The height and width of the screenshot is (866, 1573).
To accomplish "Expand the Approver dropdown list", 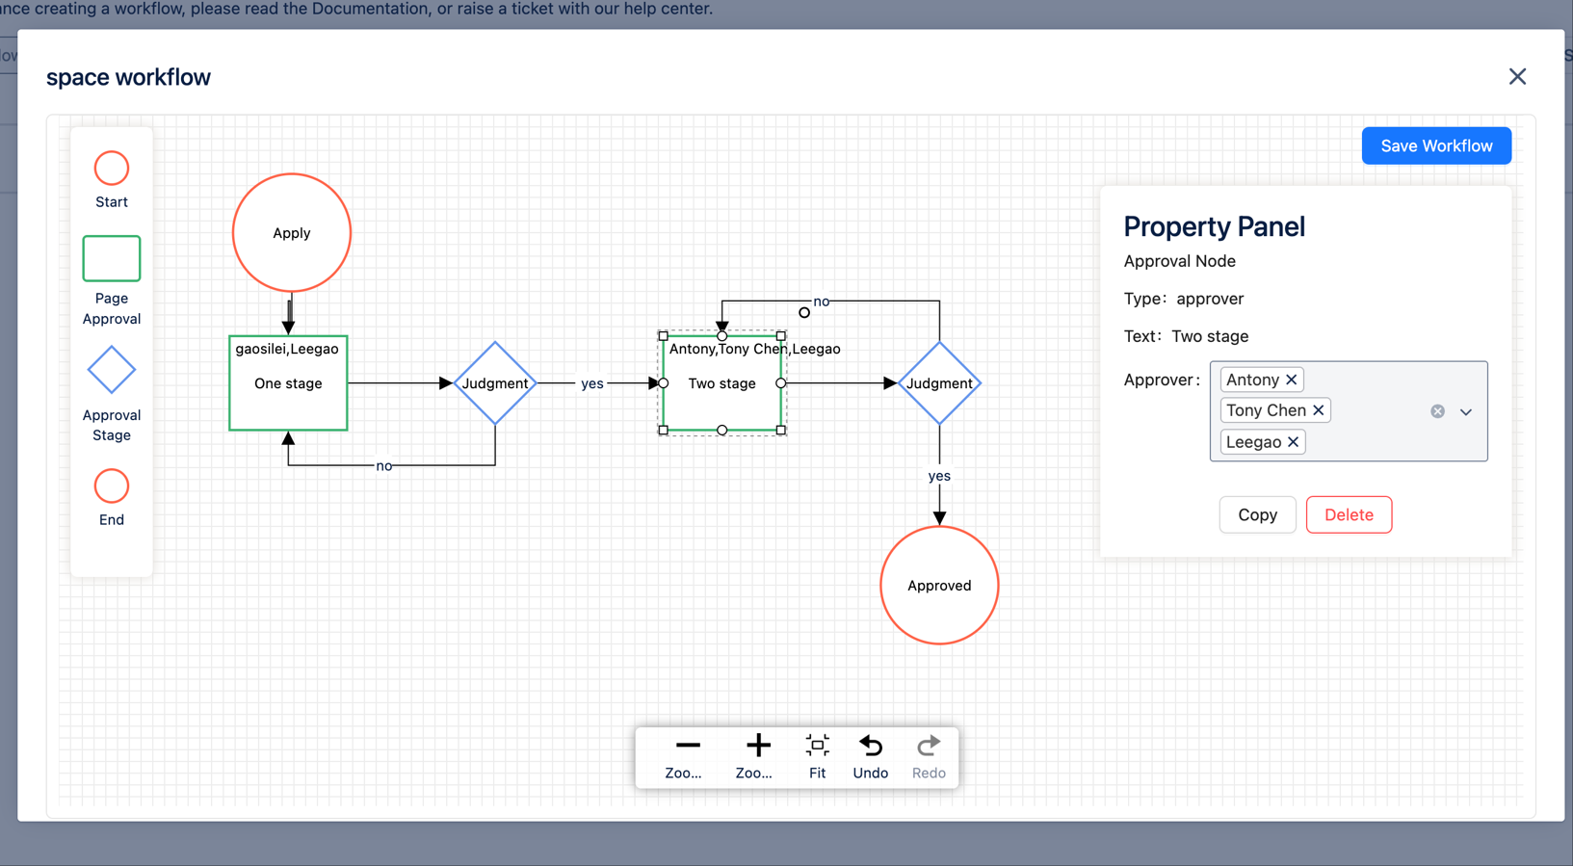I will pyautogui.click(x=1466, y=411).
